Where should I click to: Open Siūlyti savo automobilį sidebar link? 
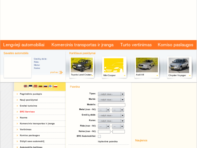click(x=32, y=141)
